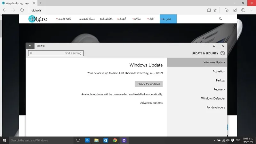Click the Update & Security gear icon

[222, 53]
